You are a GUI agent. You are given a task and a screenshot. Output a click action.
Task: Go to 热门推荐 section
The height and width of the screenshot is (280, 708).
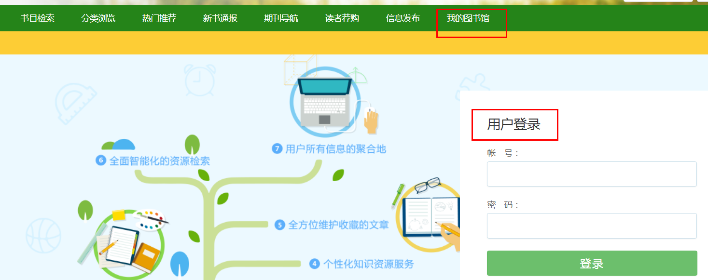click(x=159, y=18)
